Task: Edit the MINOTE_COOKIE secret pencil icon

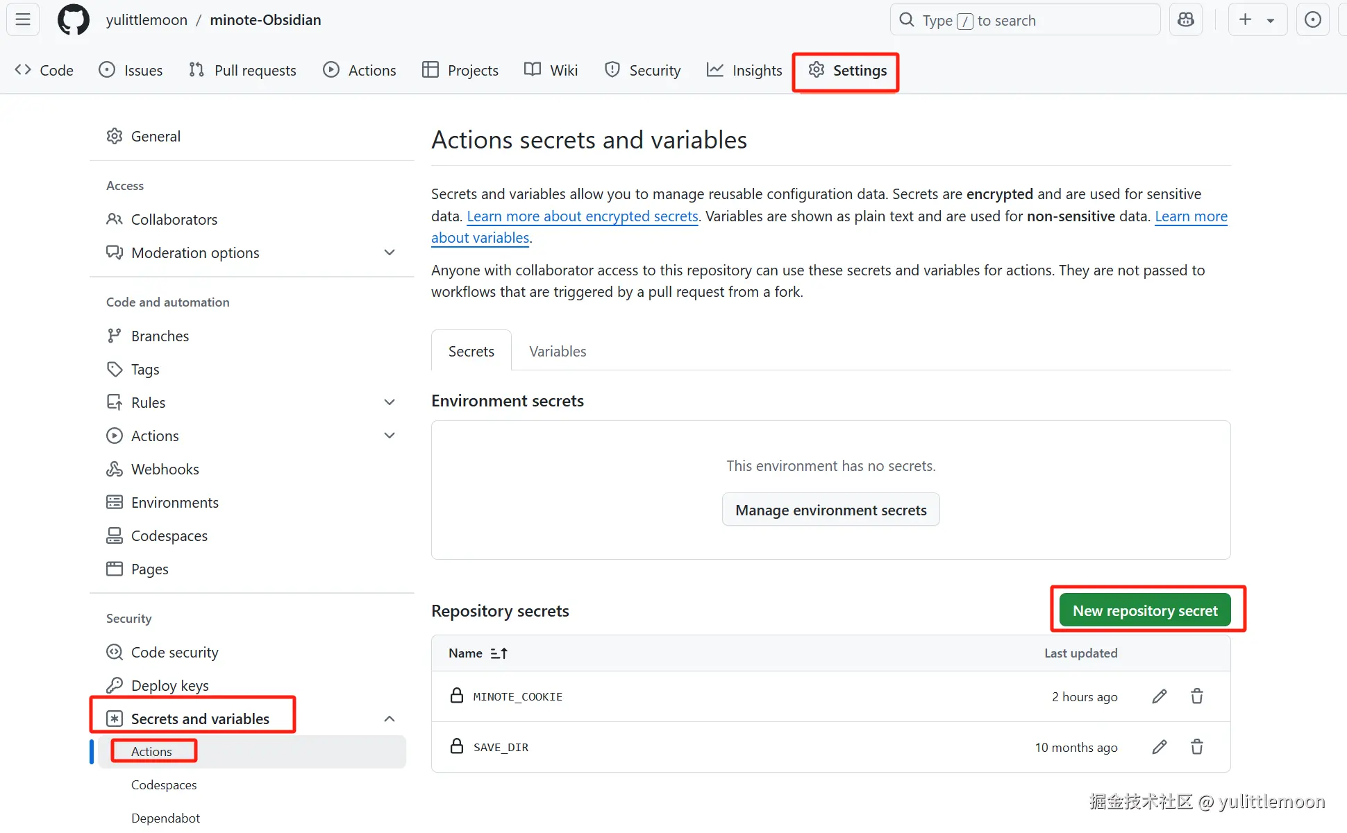Action: pos(1160,696)
